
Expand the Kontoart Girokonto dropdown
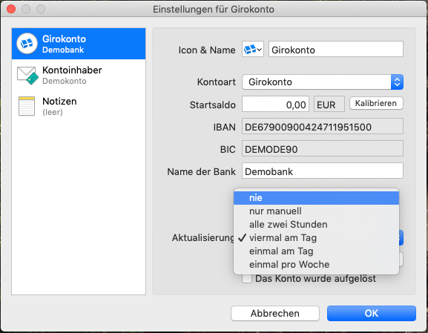(x=323, y=82)
